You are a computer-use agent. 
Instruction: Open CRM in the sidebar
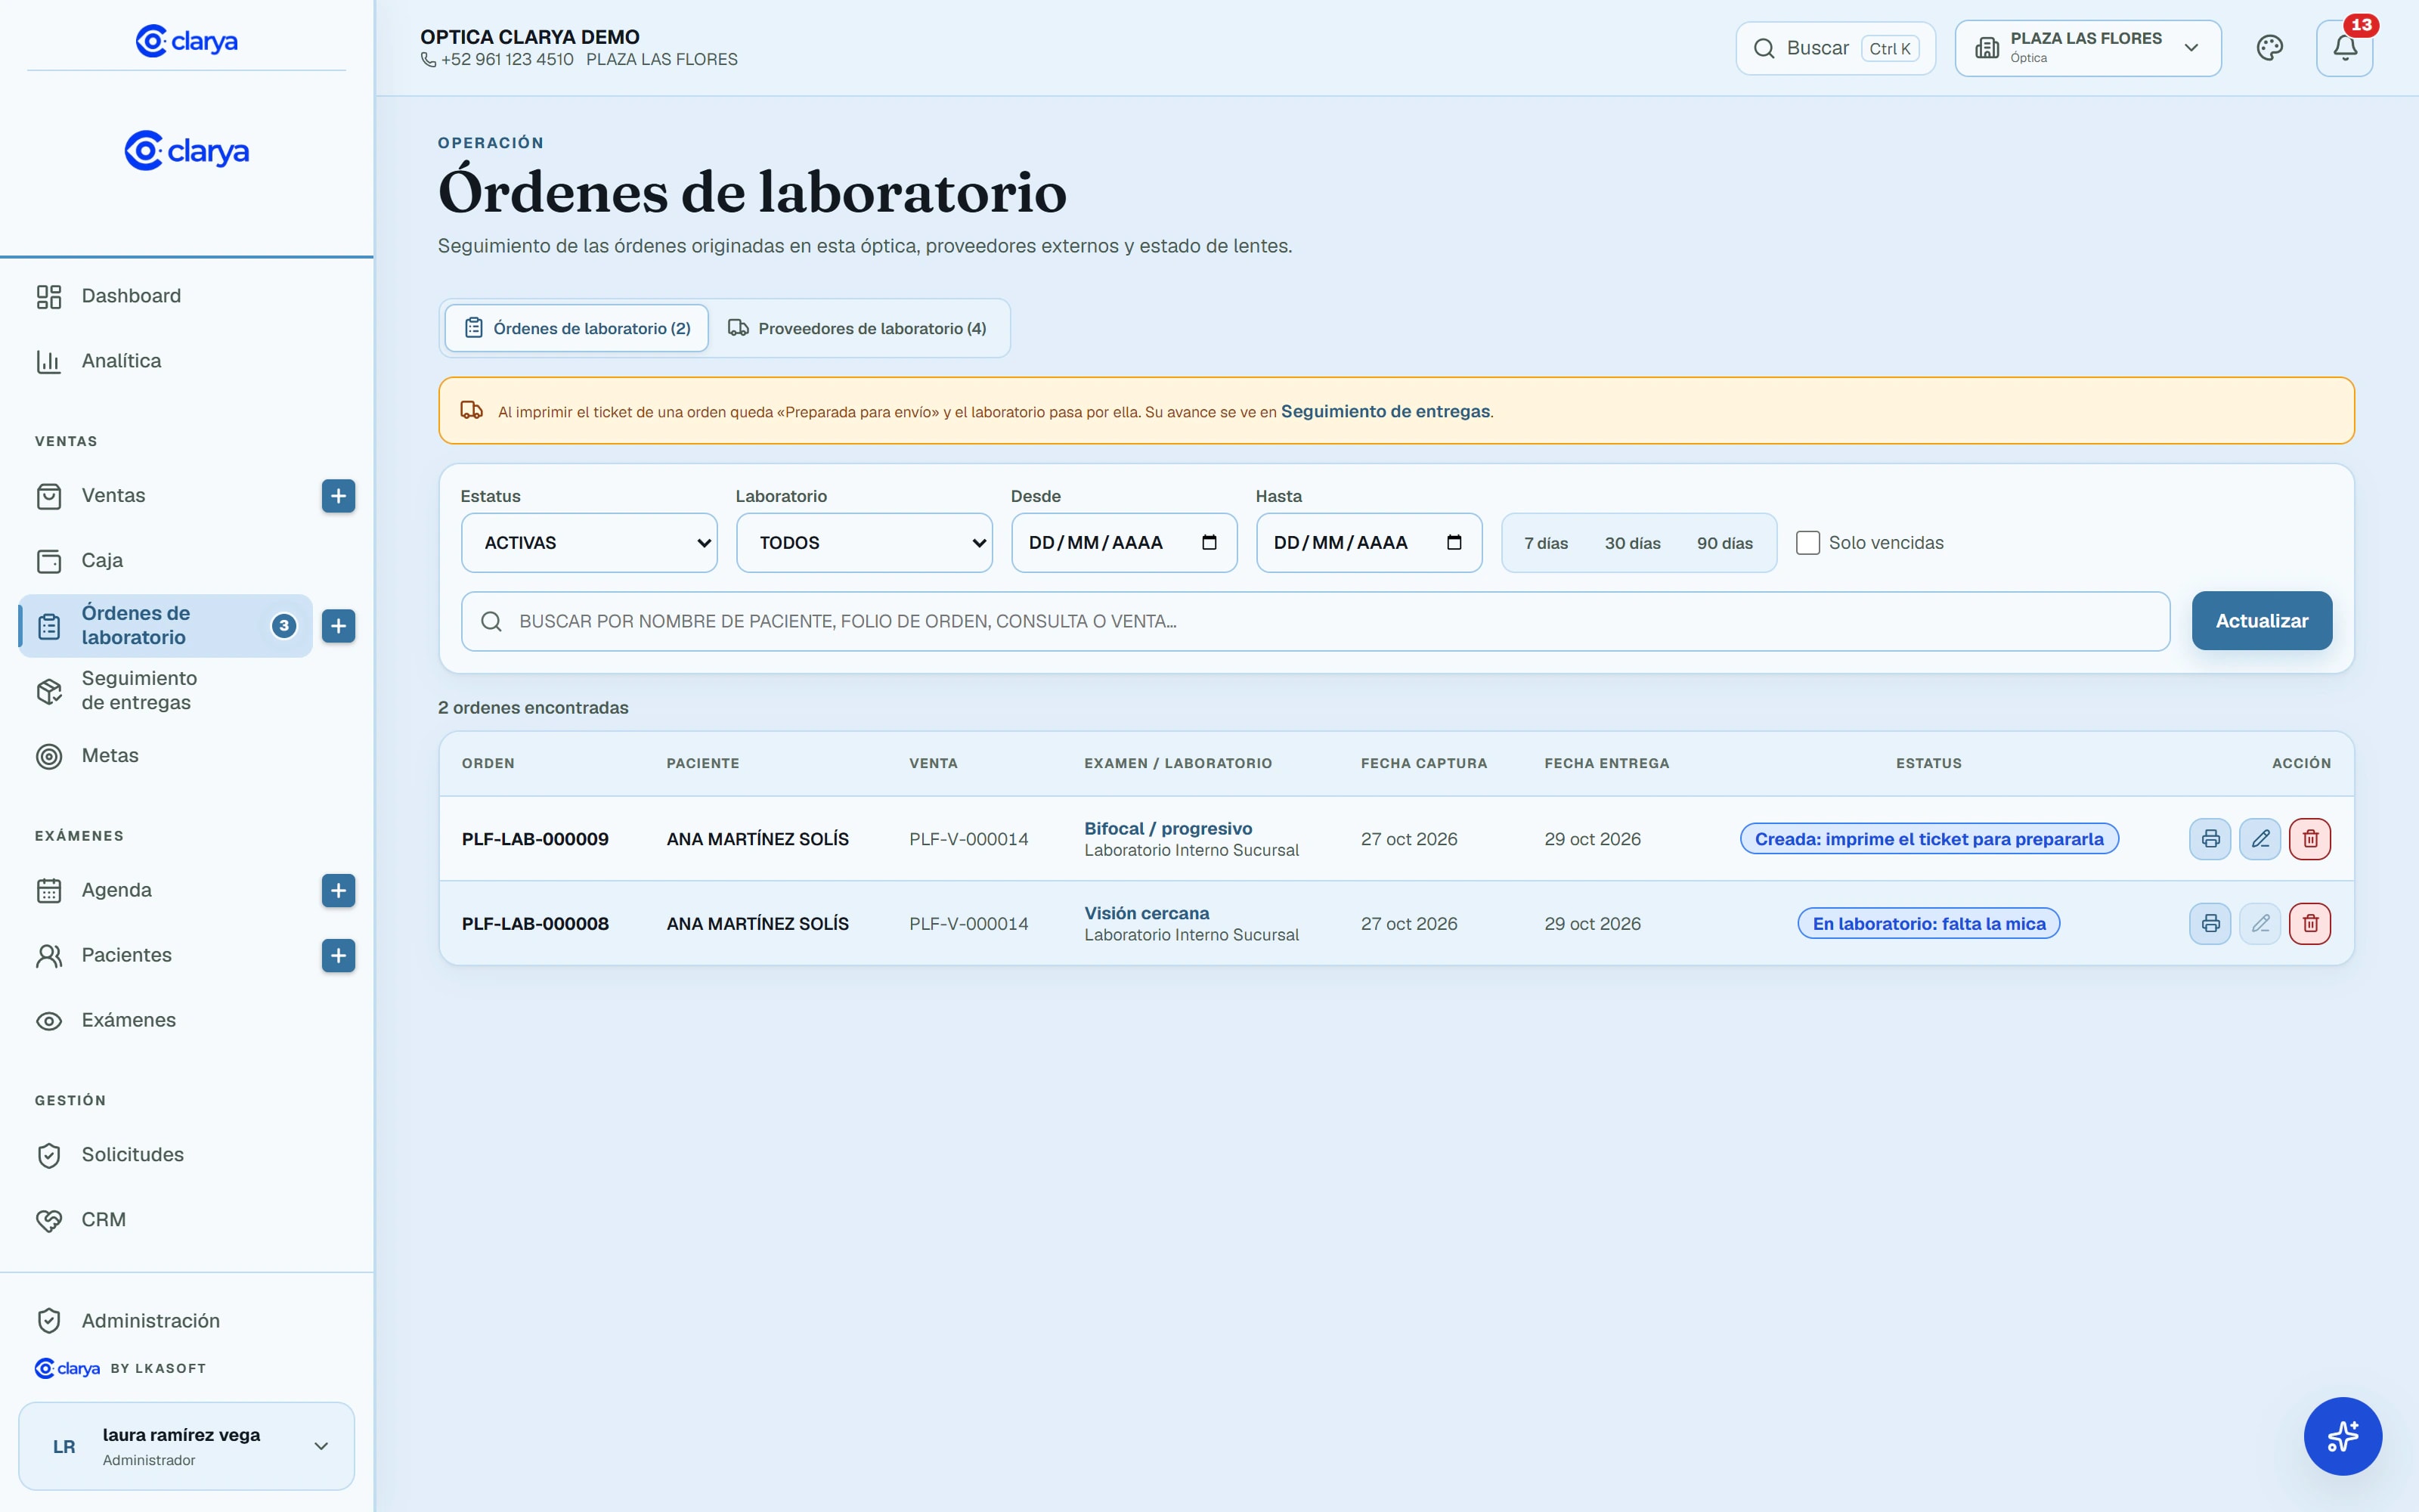point(187,1220)
